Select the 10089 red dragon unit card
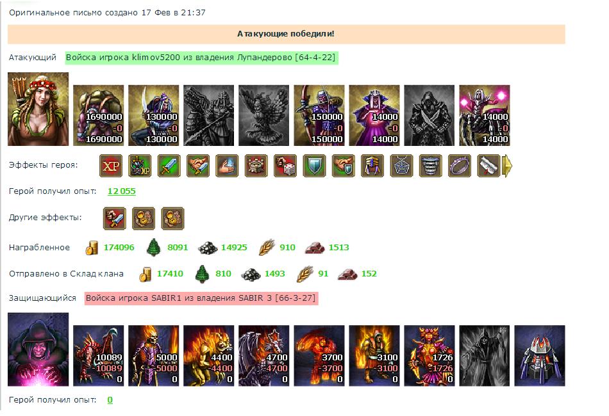 coord(99,356)
